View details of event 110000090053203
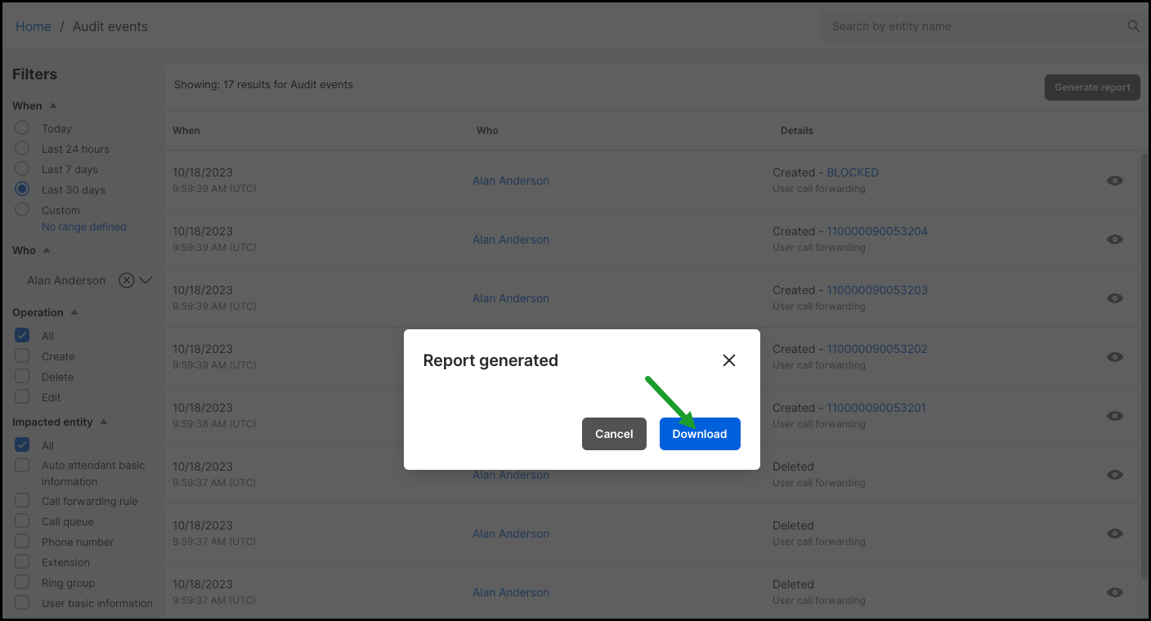This screenshot has height=621, width=1151. click(1115, 298)
